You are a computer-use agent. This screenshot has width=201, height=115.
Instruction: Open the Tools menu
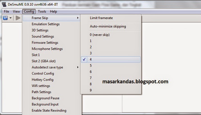42,12
